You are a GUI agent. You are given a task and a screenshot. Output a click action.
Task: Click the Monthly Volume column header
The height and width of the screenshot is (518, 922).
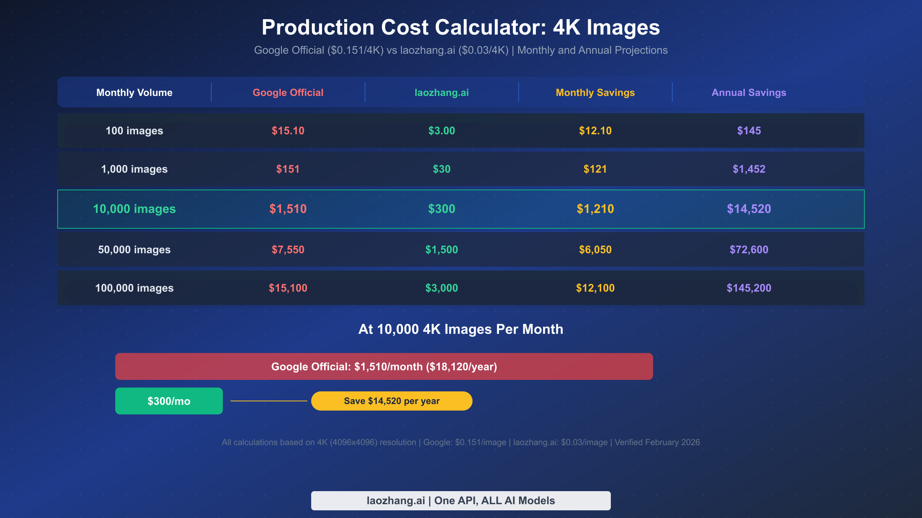click(134, 92)
